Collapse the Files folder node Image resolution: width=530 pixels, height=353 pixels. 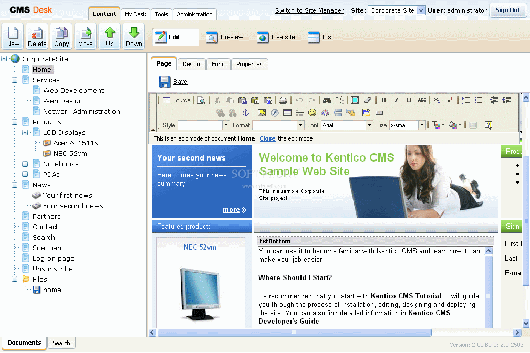coord(15,279)
